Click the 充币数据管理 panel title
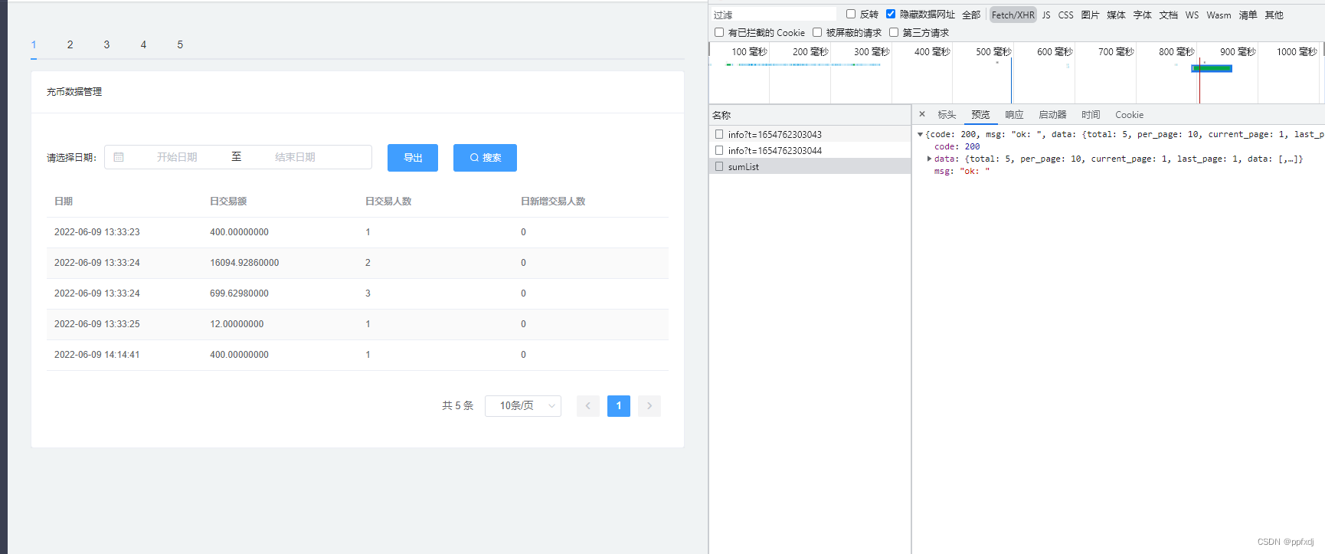Screen dimensions: 1325x554 click(x=74, y=92)
